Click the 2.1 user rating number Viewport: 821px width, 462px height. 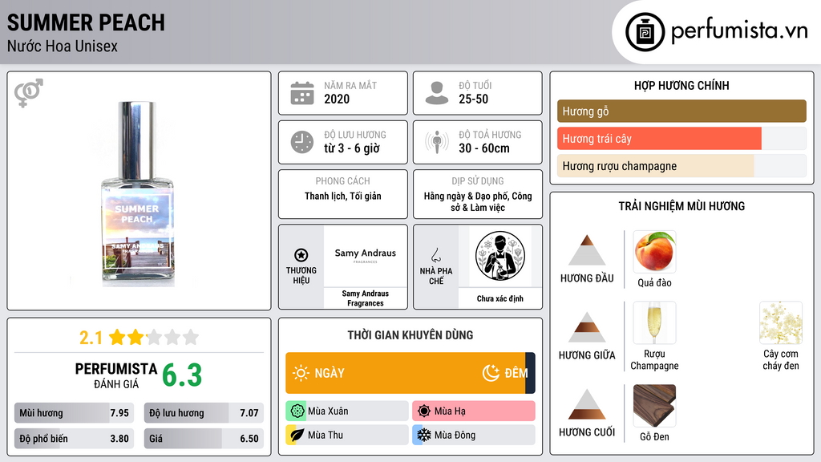91,338
